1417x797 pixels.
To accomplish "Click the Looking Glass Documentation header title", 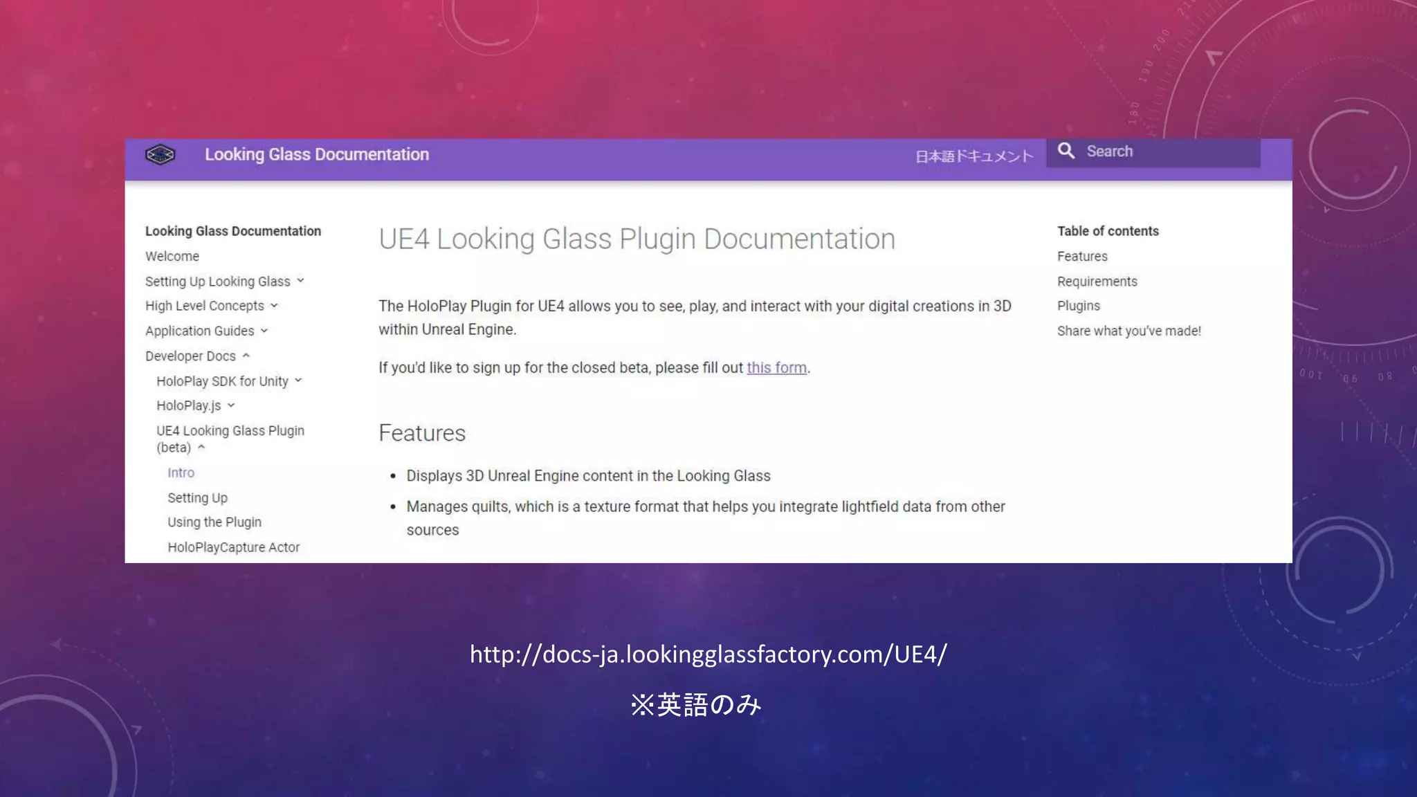I will point(317,154).
